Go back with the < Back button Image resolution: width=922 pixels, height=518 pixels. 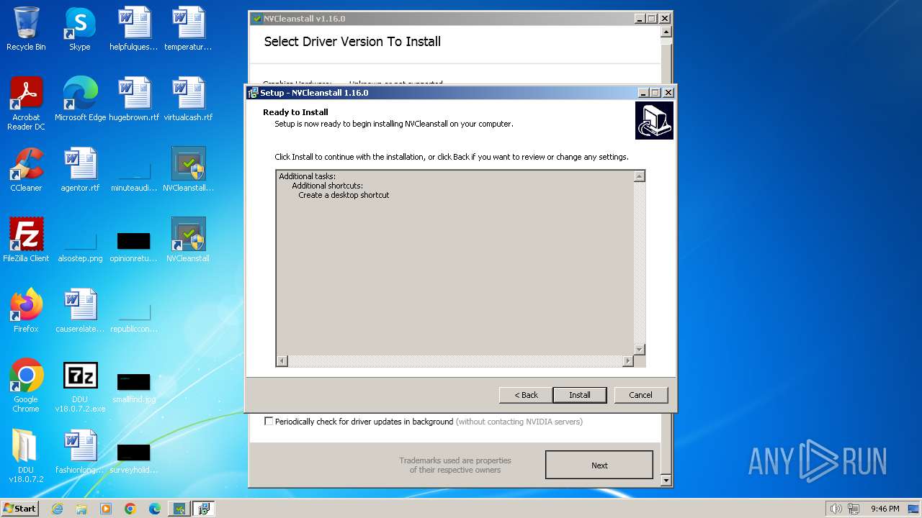pyautogui.click(x=526, y=395)
